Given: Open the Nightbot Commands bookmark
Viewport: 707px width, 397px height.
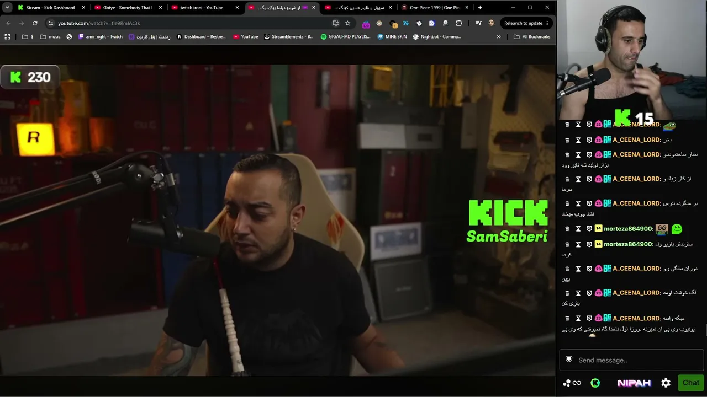Looking at the screenshot, I should [x=437, y=37].
